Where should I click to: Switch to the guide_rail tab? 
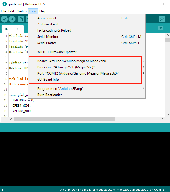(x=13, y=29)
